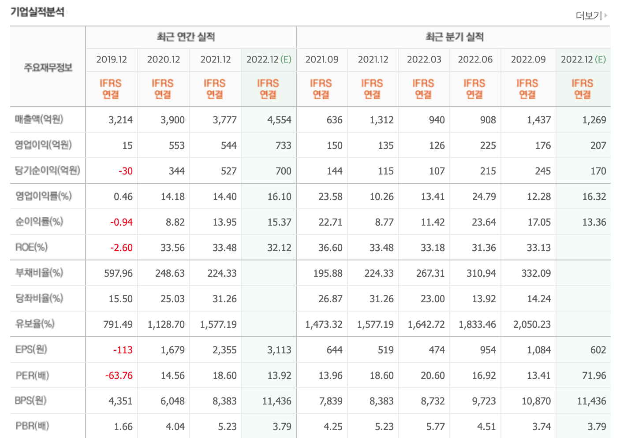620x438 pixels.
Task: Click the 36.60 ROE value
Action: click(331, 248)
